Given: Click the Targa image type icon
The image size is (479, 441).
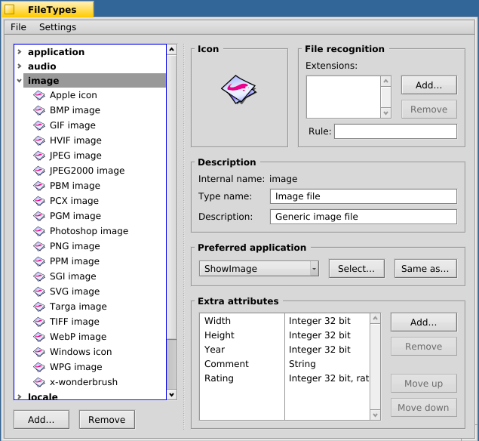Looking at the screenshot, I should point(39,307).
